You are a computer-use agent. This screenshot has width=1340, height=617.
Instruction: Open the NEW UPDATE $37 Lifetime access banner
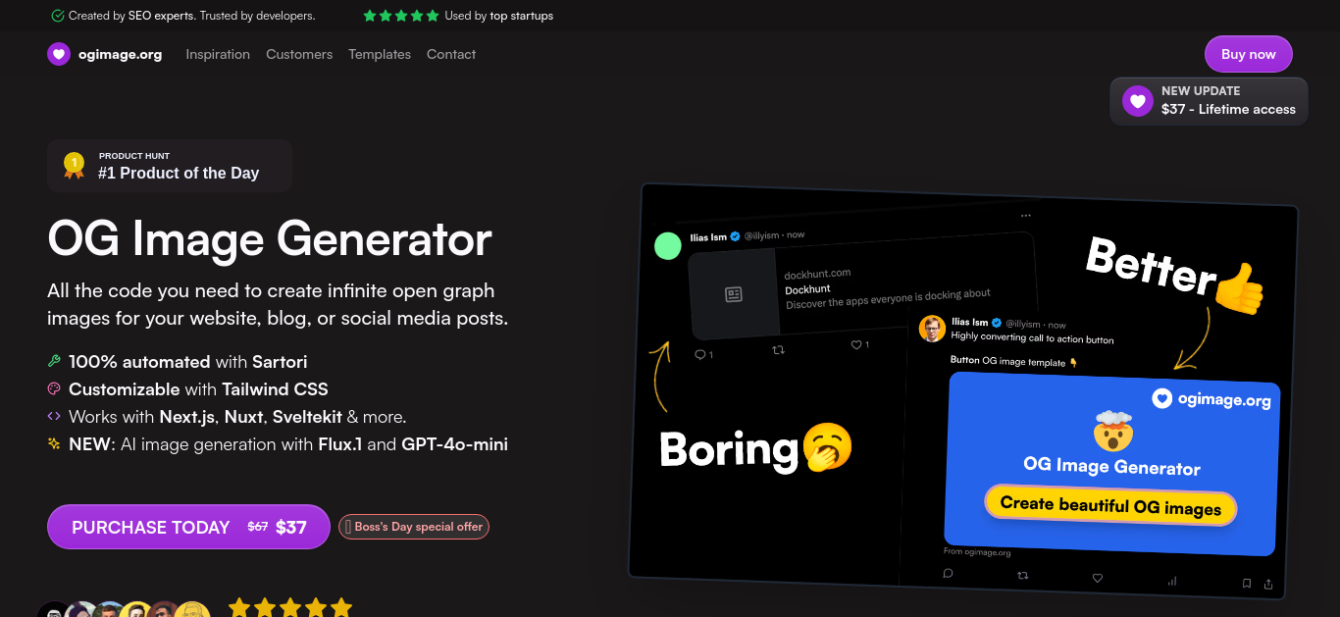[x=1209, y=101]
